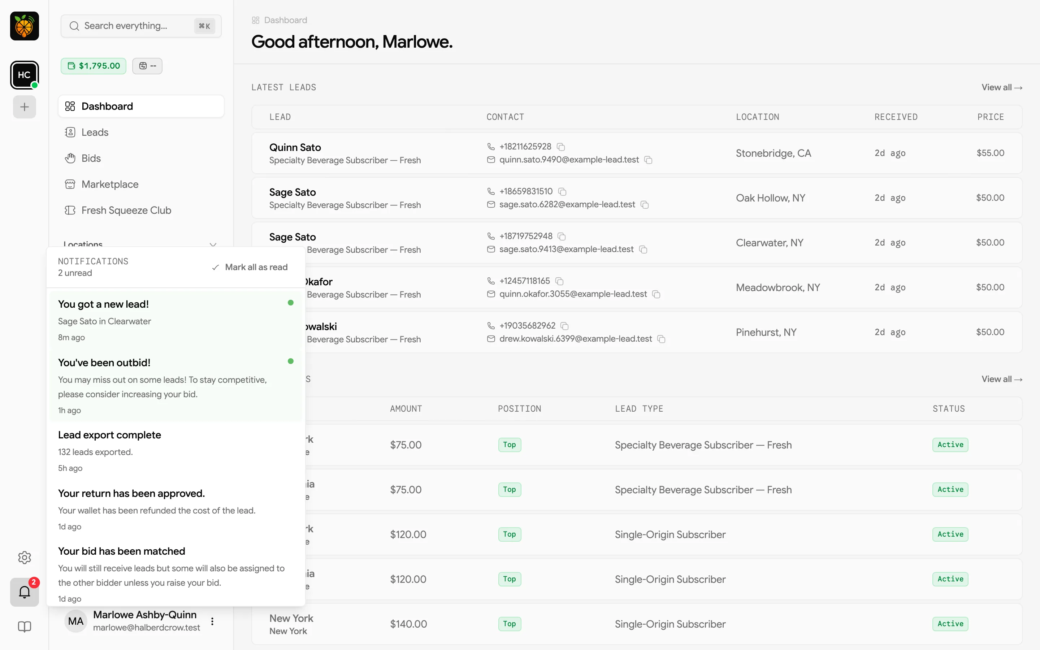The width and height of the screenshot is (1040, 650).
Task: Open the Dashboard sidebar item
Action: point(141,106)
